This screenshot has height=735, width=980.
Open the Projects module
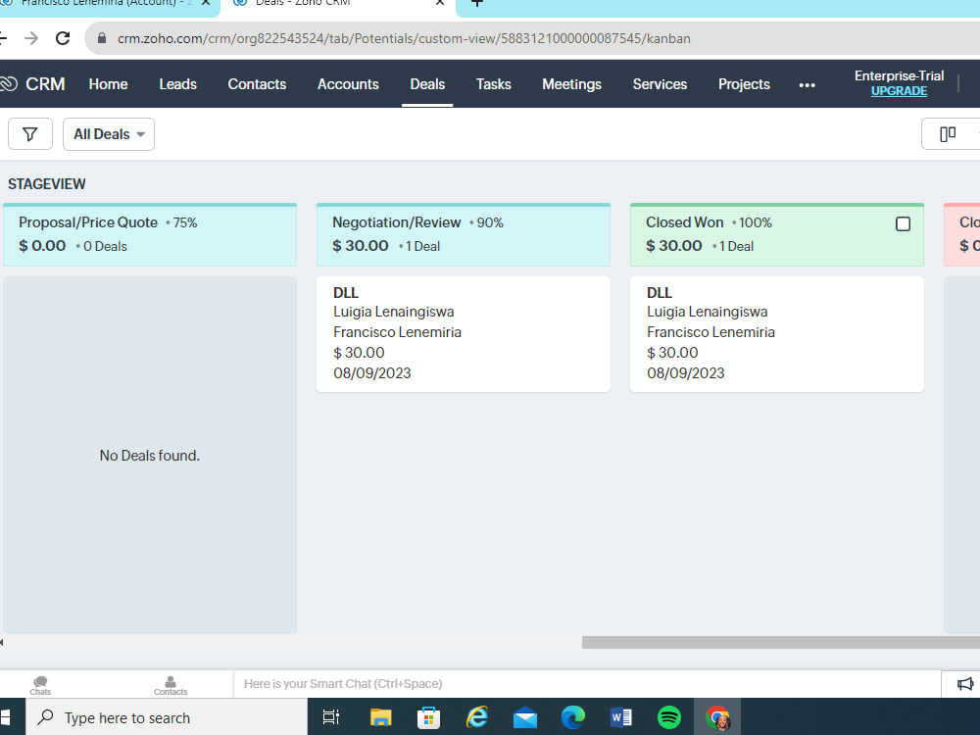[x=744, y=83]
